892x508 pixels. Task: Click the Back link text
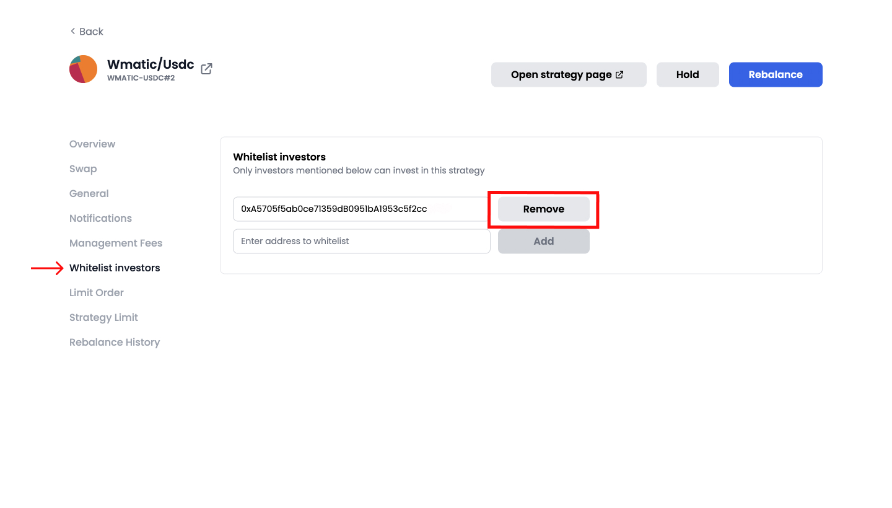pos(91,32)
